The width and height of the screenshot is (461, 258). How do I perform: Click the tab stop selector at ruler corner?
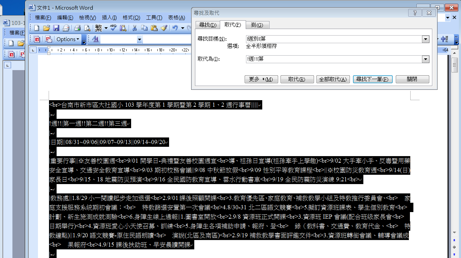[x=33, y=50]
